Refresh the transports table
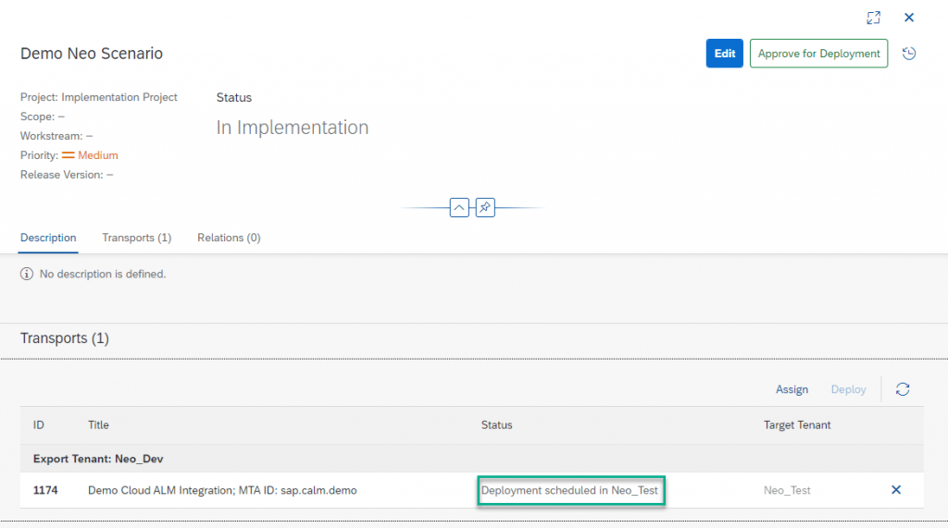The height and width of the screenshot is (528, 948). click(x=903, y=389)
